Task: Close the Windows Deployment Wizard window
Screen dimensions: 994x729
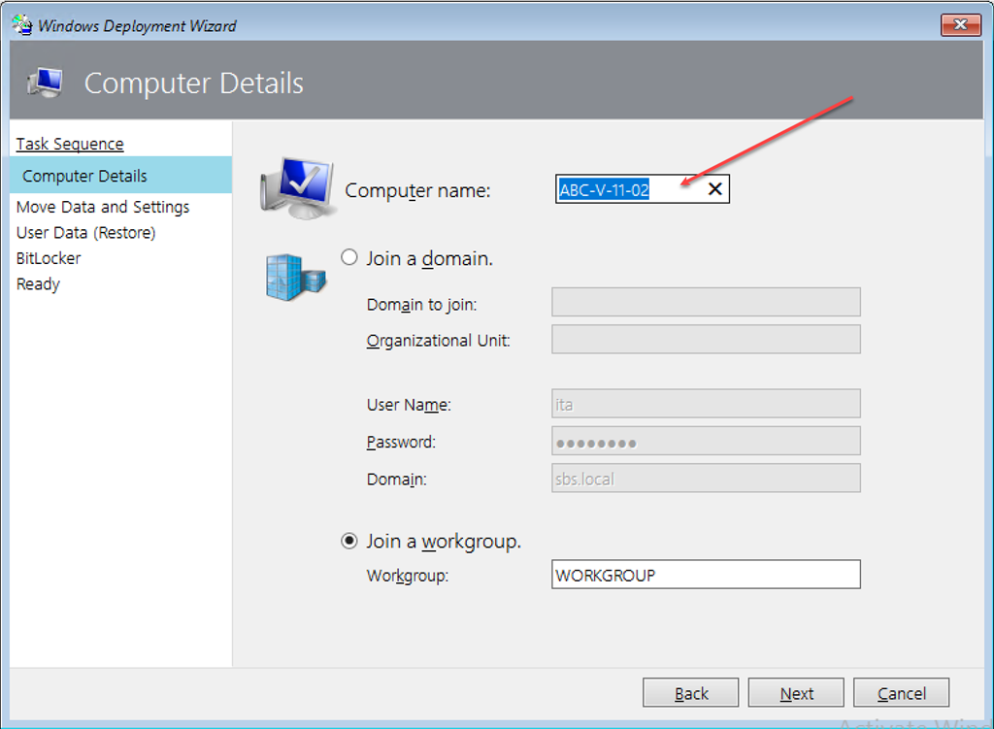Action: pos(960,25)
